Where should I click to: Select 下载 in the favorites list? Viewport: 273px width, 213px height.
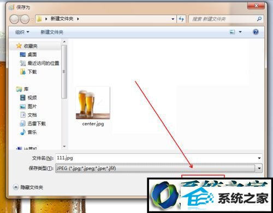(32, 72)
